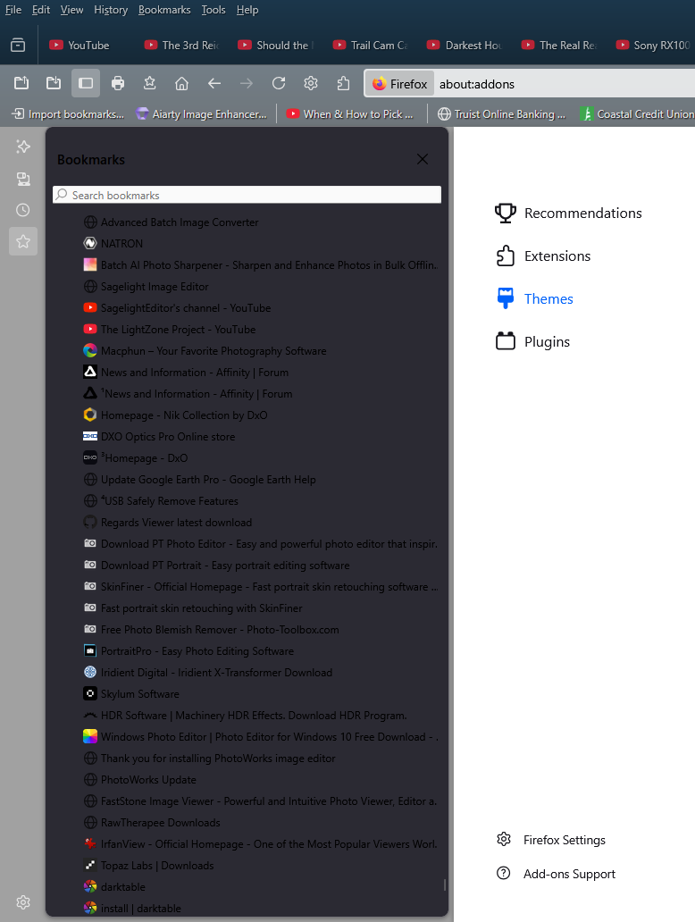This screenshot has height=922, width=695.
Task: Click the Firefox identity icon in the address bar
Action: tap(400, 84)
